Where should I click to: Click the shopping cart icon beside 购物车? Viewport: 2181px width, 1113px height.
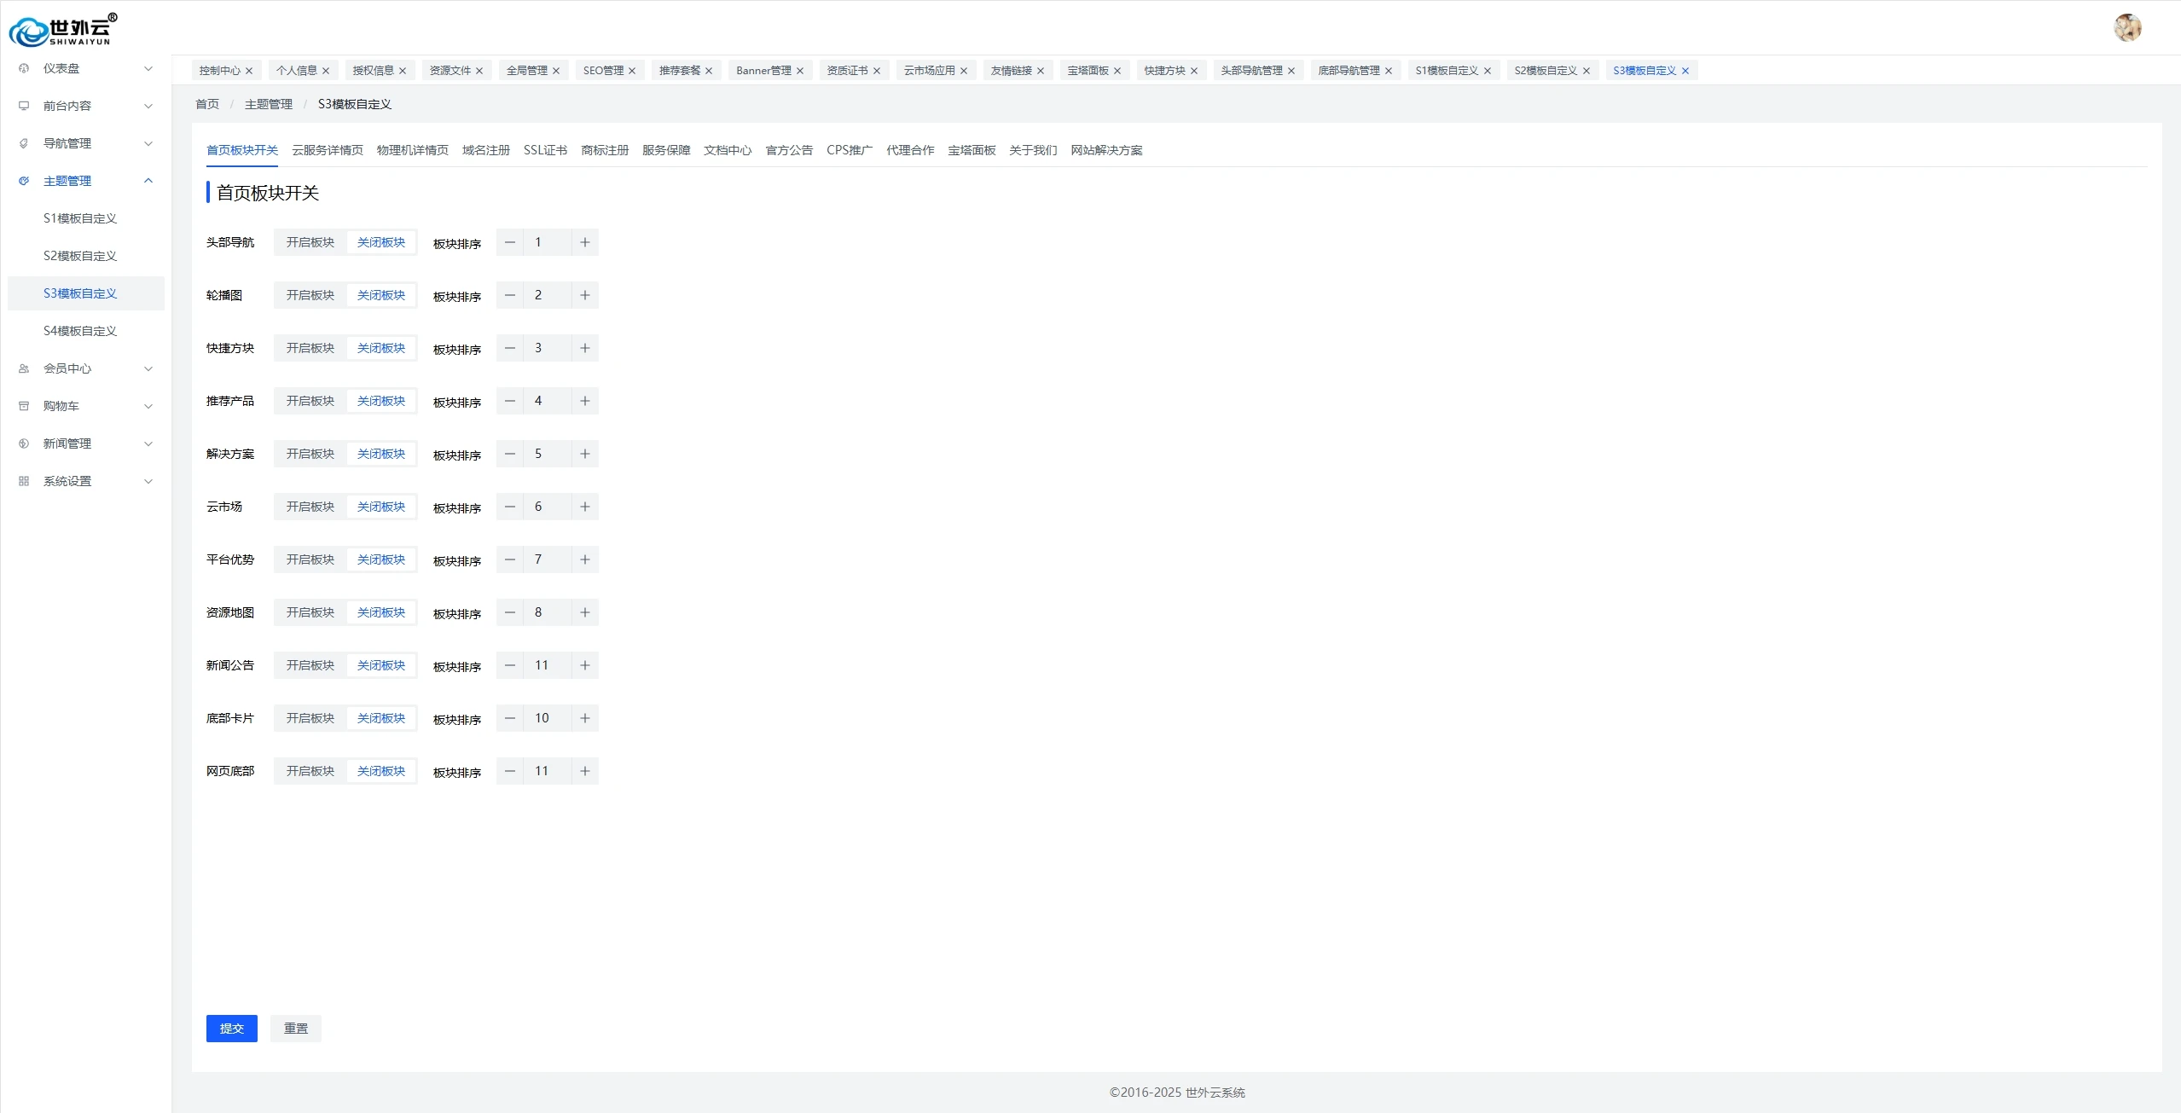pyautogui.click(x=24, y=406)
